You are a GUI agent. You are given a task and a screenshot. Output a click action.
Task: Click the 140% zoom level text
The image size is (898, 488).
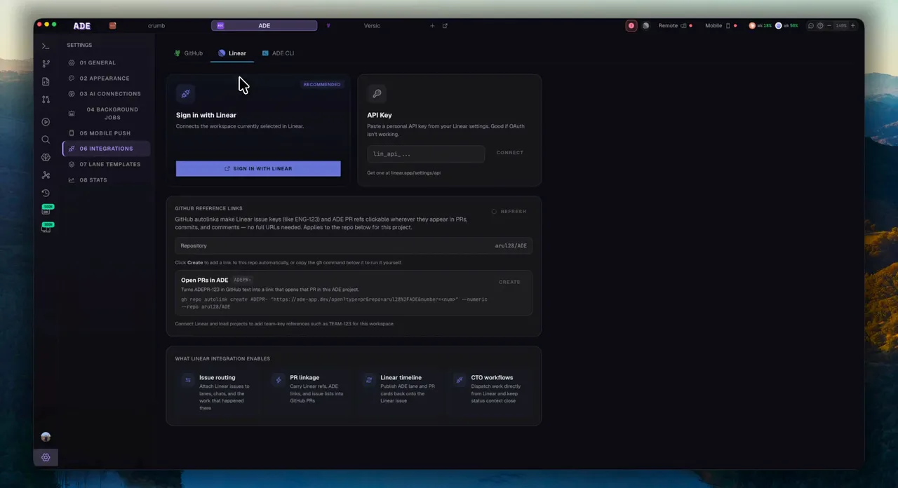(841, 26)
